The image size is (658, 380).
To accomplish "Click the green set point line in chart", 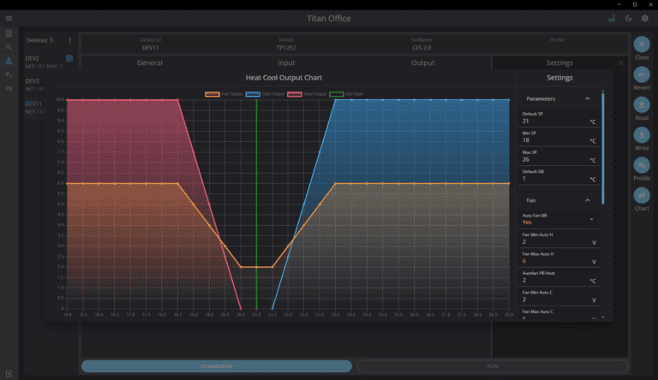I will [x=257, y=205].
